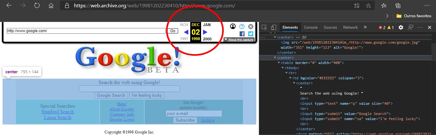Open Wayback Machine help icon
The image size is (436, 135).
(x=242, y=26)
